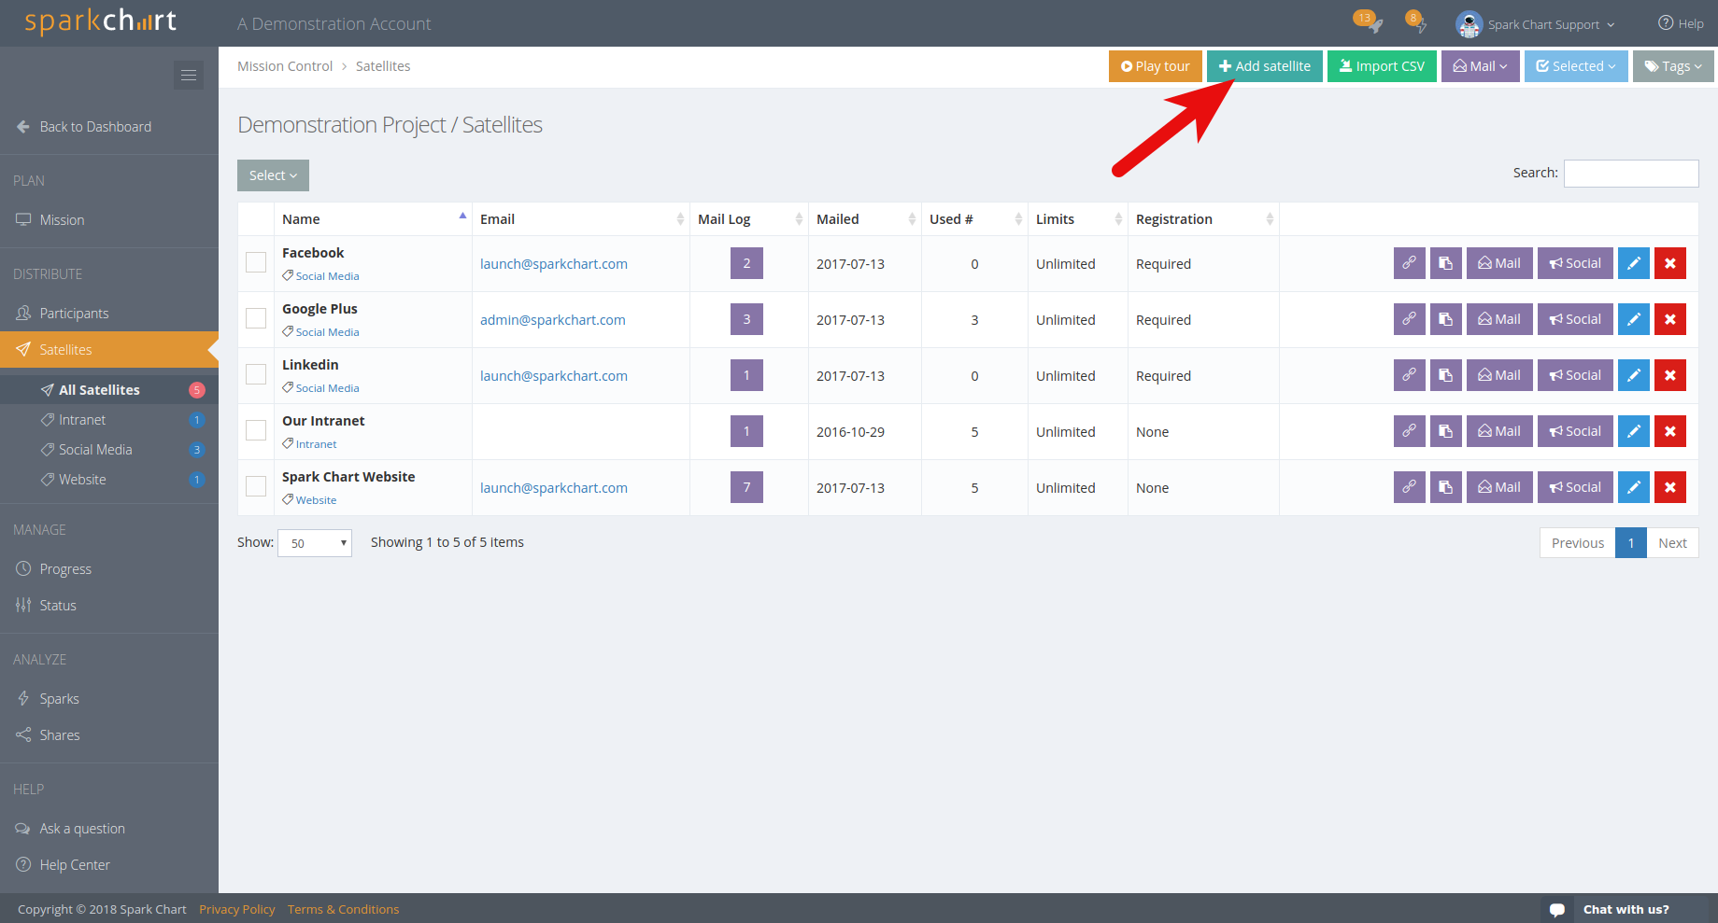Click the Search input field
Screen dimensions: 1718x923
[1630, 174]
